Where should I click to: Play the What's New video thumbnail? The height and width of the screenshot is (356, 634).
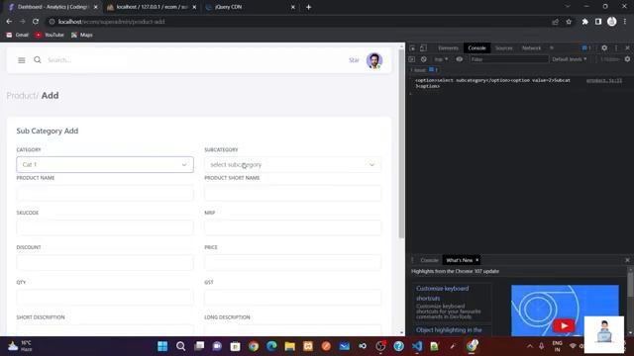coord(565,325)
